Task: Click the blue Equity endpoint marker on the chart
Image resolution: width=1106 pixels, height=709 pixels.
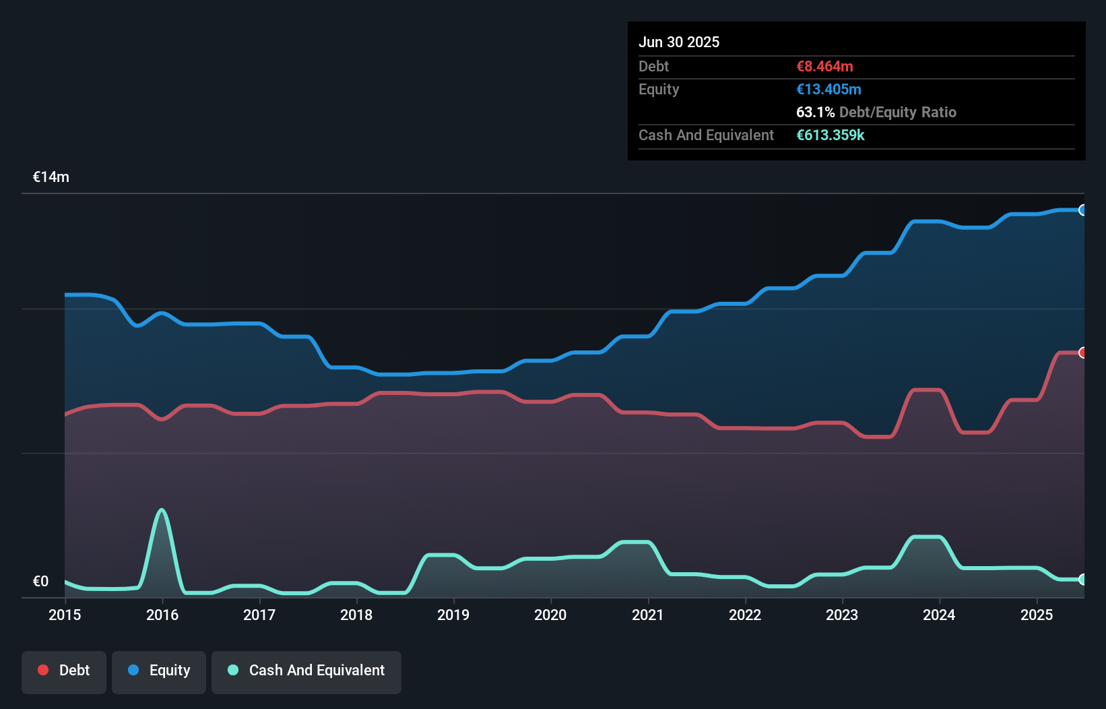Action: pos(1083,210)
